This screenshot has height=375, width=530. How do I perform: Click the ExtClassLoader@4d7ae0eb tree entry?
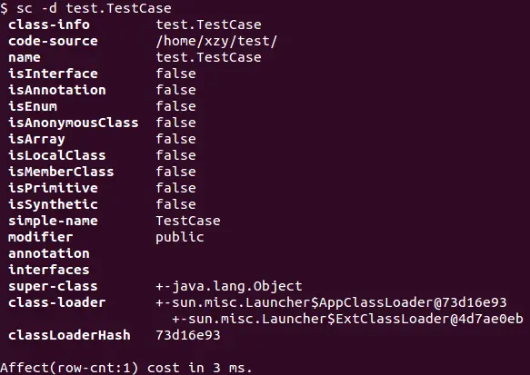347,319
